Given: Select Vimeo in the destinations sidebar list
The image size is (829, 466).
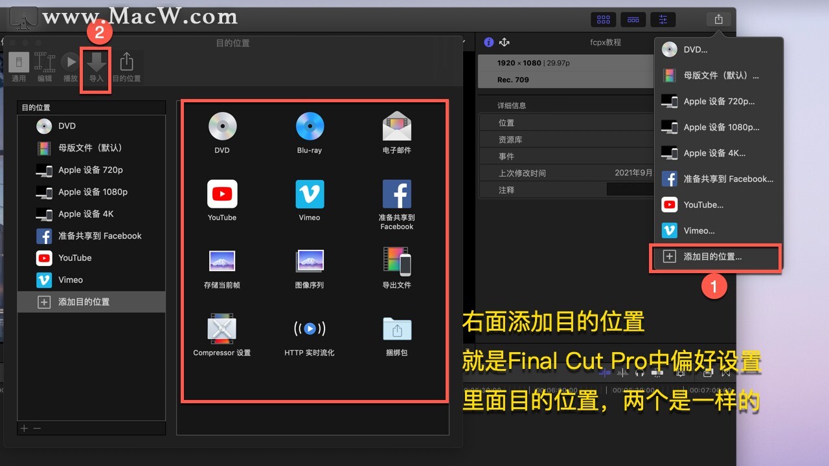Looking at the screenshot, I should click(91, 280).
